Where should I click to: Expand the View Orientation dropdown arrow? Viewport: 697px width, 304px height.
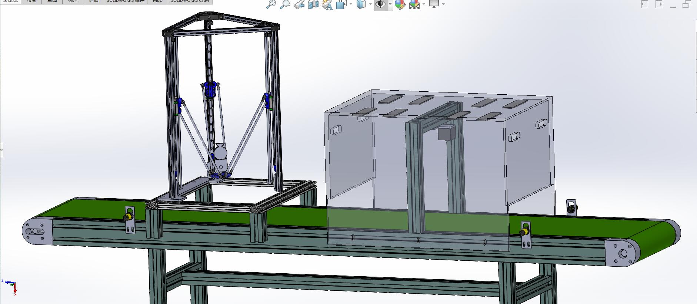point(351,4)
